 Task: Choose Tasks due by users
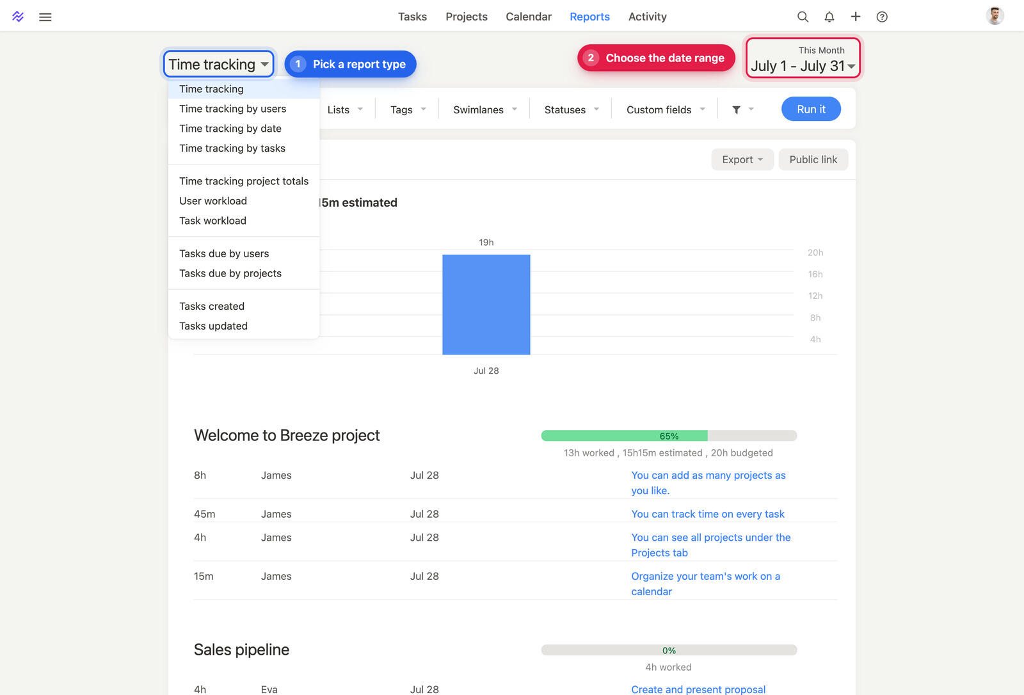[244, 253]
